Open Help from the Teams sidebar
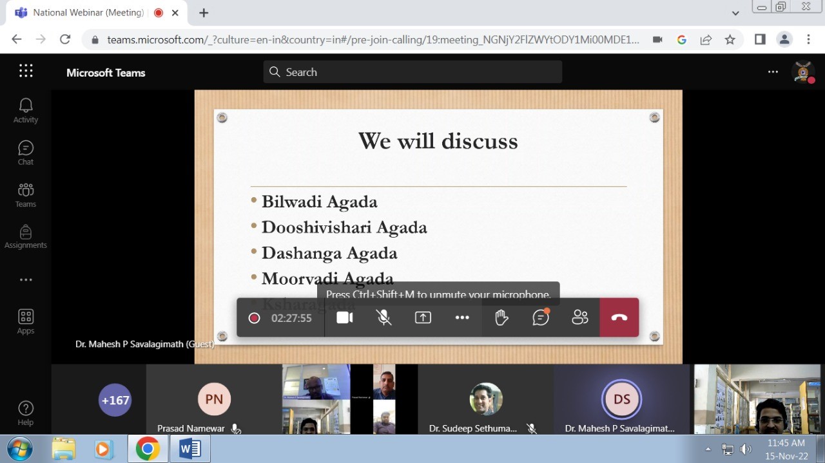This screenshot has height=463, width=825. click(25, 412)
